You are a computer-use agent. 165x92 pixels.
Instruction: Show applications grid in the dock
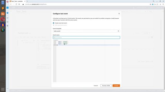click(3, 89)
